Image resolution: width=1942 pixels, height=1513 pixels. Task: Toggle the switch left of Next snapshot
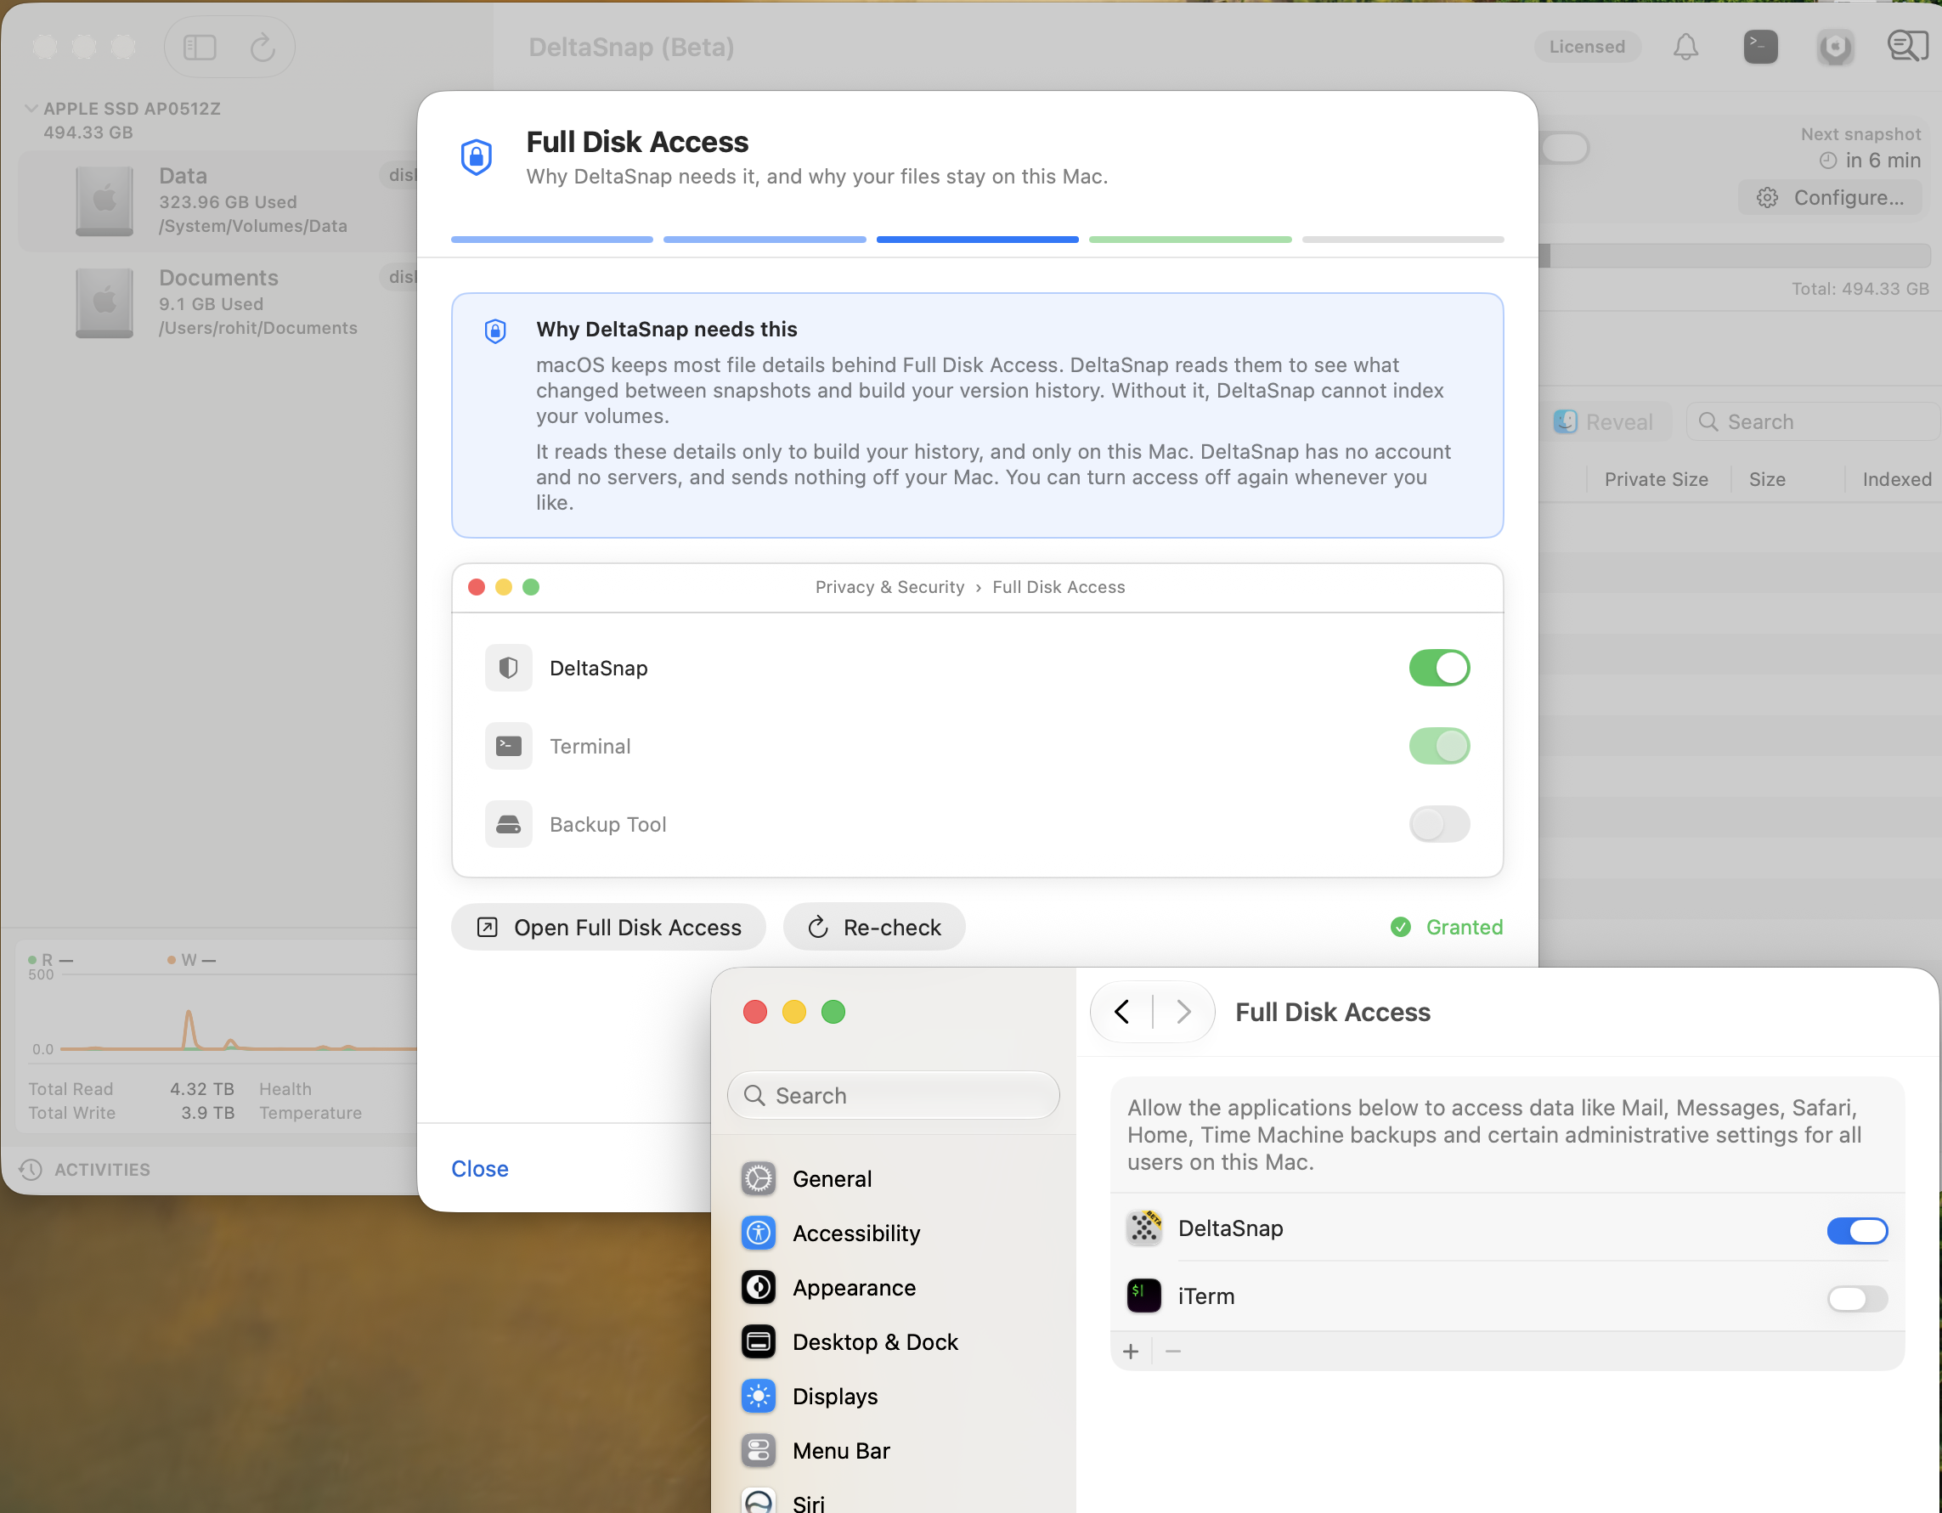[1564, 148]
